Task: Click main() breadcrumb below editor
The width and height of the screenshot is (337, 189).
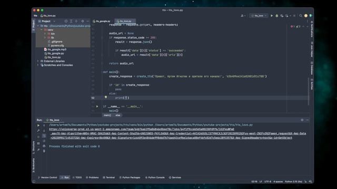Action: (107, 115)
